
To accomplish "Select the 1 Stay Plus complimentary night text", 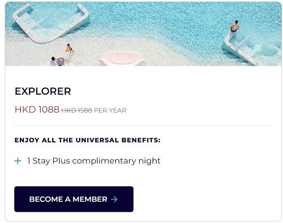I will coord(94,161).
